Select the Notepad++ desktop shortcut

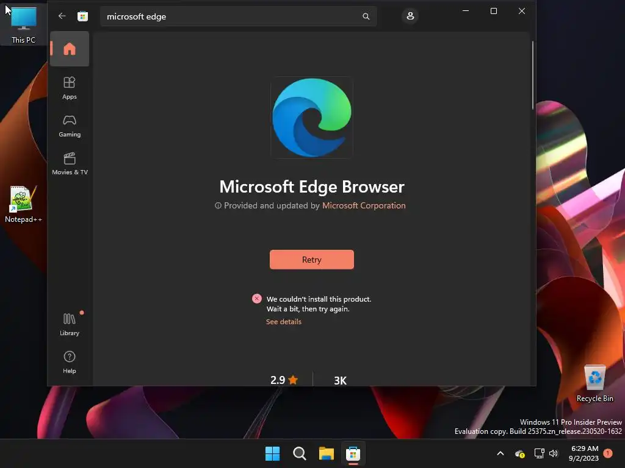(23, 204)
